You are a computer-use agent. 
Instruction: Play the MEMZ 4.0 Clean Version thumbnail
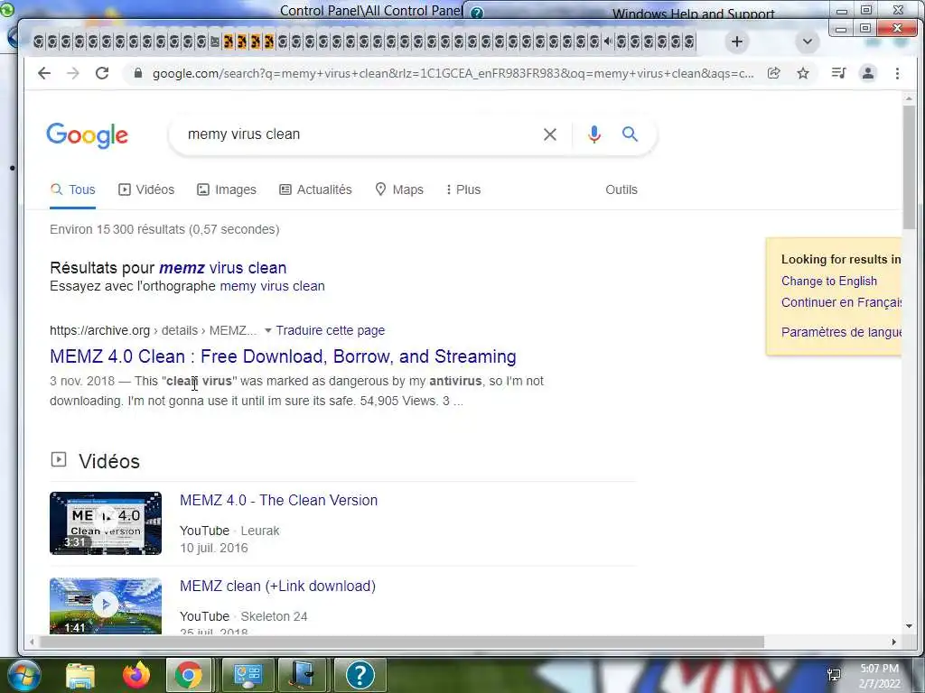click(106, 523)
